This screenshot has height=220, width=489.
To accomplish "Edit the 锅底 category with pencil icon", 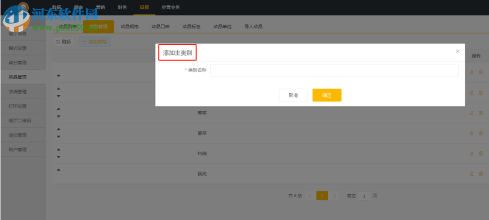I will tap(471, 174).
